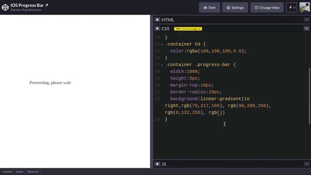The width and height of the screenshot is (311, 175).
Task: Open the Assets tab
Action: click(x=19, y=172)
